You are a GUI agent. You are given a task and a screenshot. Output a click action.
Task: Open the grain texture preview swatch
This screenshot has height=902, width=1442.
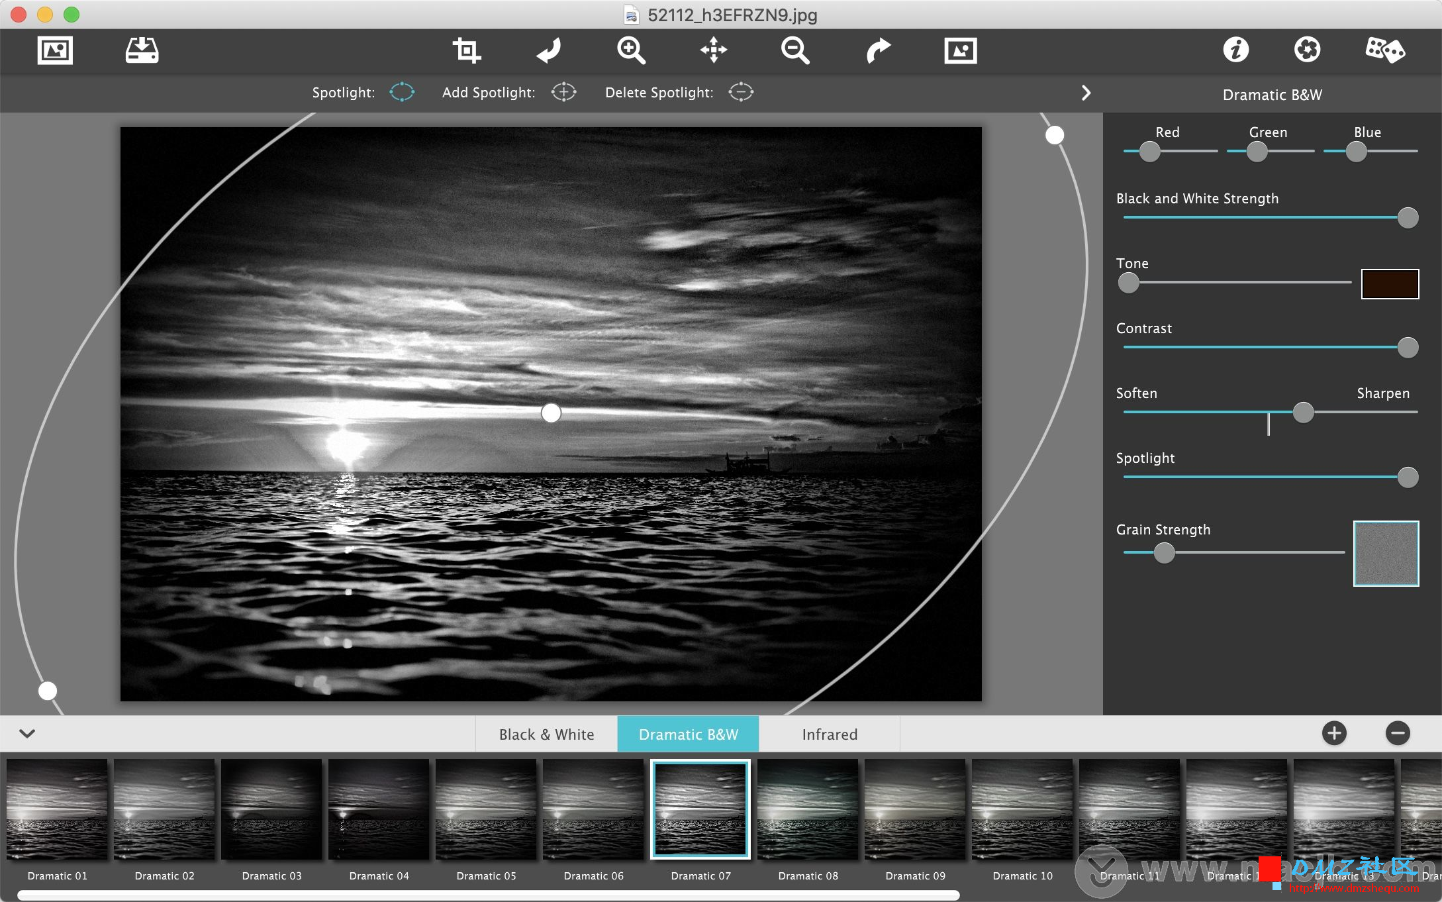point(1386,554)
